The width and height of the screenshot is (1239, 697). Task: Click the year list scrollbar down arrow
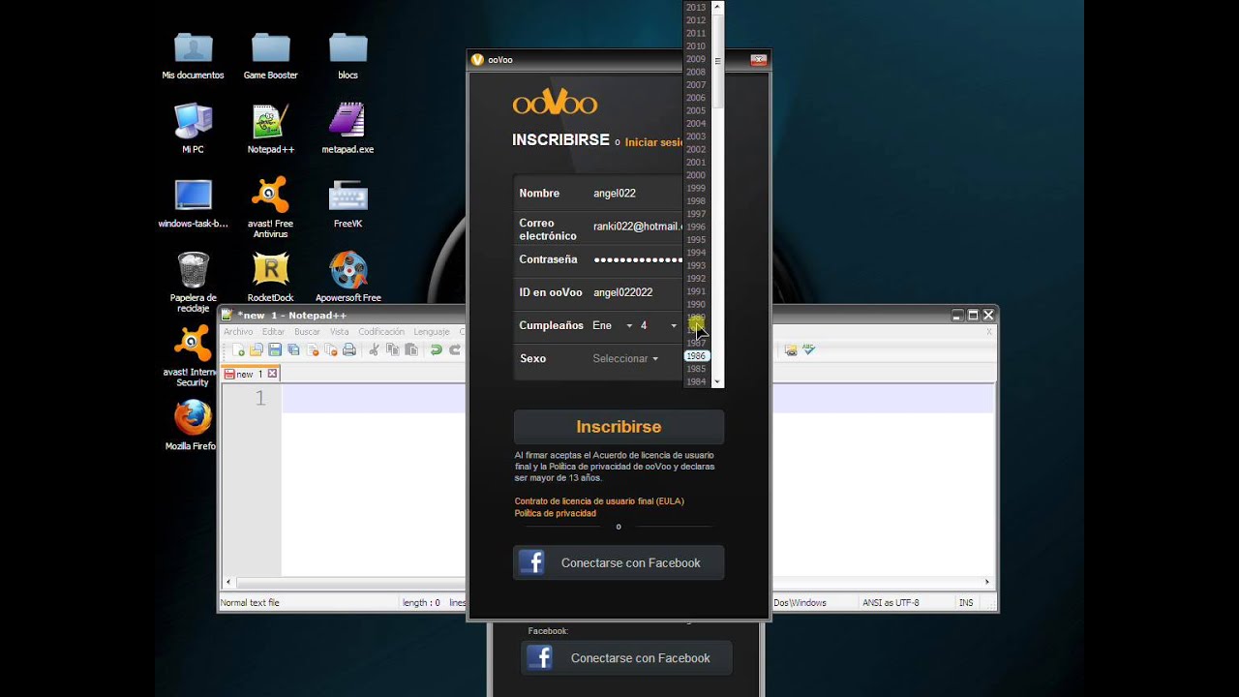click(x=717, y=382)
